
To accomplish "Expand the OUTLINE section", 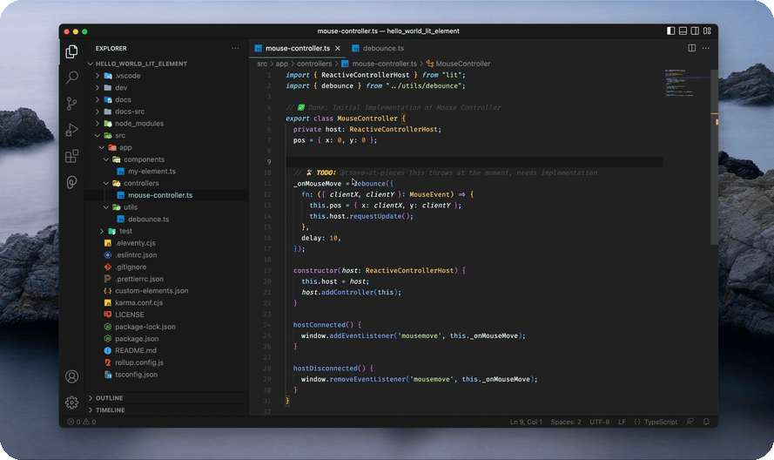I will 110,398.
